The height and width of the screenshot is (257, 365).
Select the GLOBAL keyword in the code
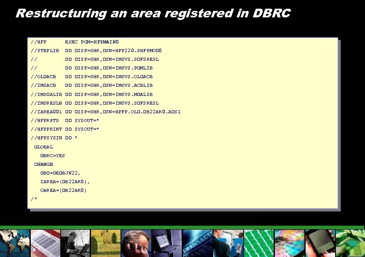click(43, 147)
